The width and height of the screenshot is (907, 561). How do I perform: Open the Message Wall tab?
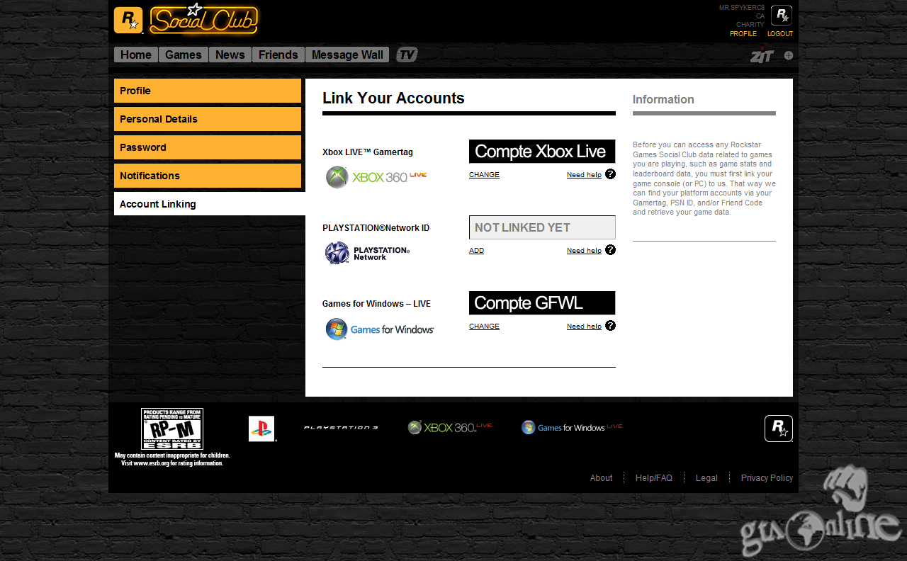coord(347,55)
